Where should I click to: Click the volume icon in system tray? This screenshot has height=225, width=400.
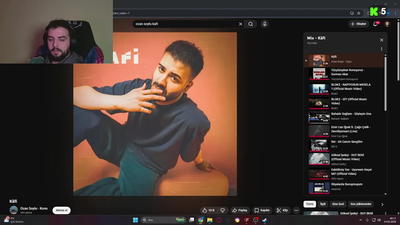[379, 220]
